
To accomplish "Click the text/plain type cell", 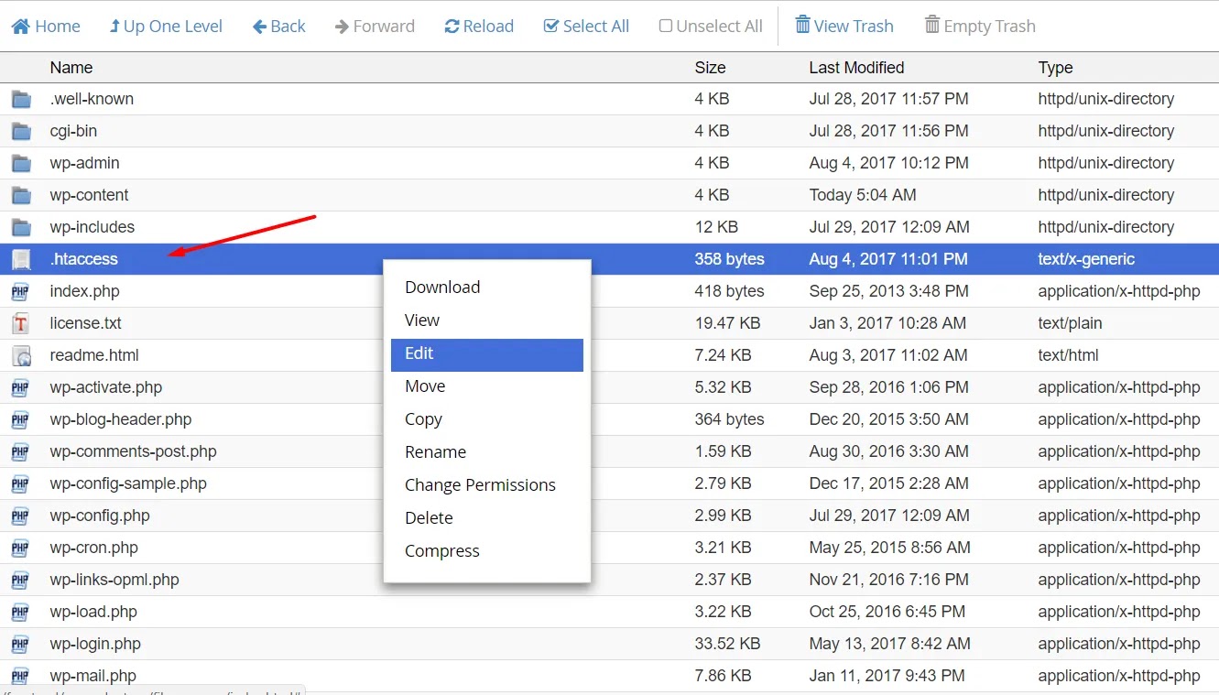I will 1070,323.
